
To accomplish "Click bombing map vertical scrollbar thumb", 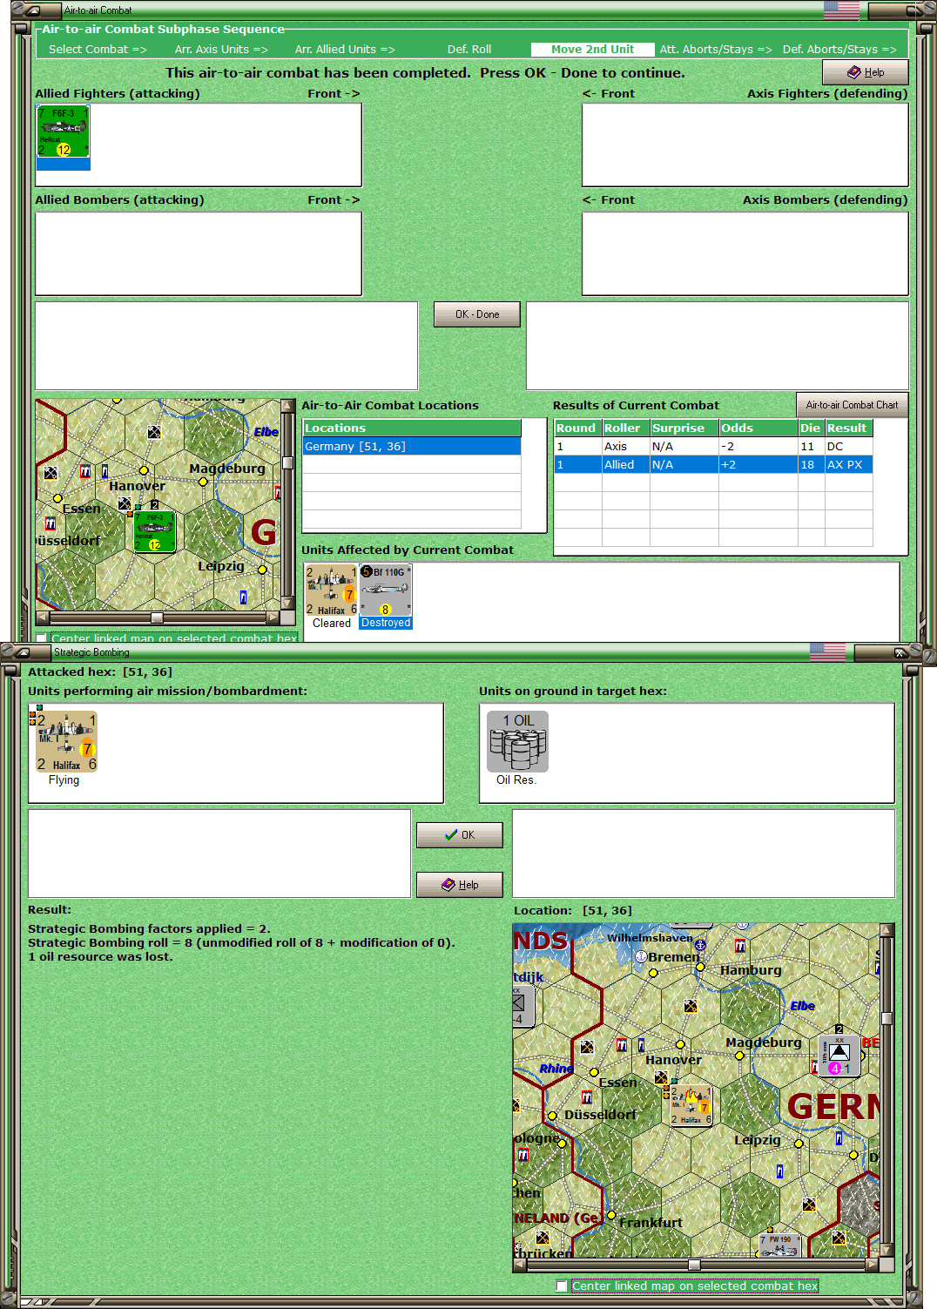I will pyautogui.click(x=886, y=1018).
